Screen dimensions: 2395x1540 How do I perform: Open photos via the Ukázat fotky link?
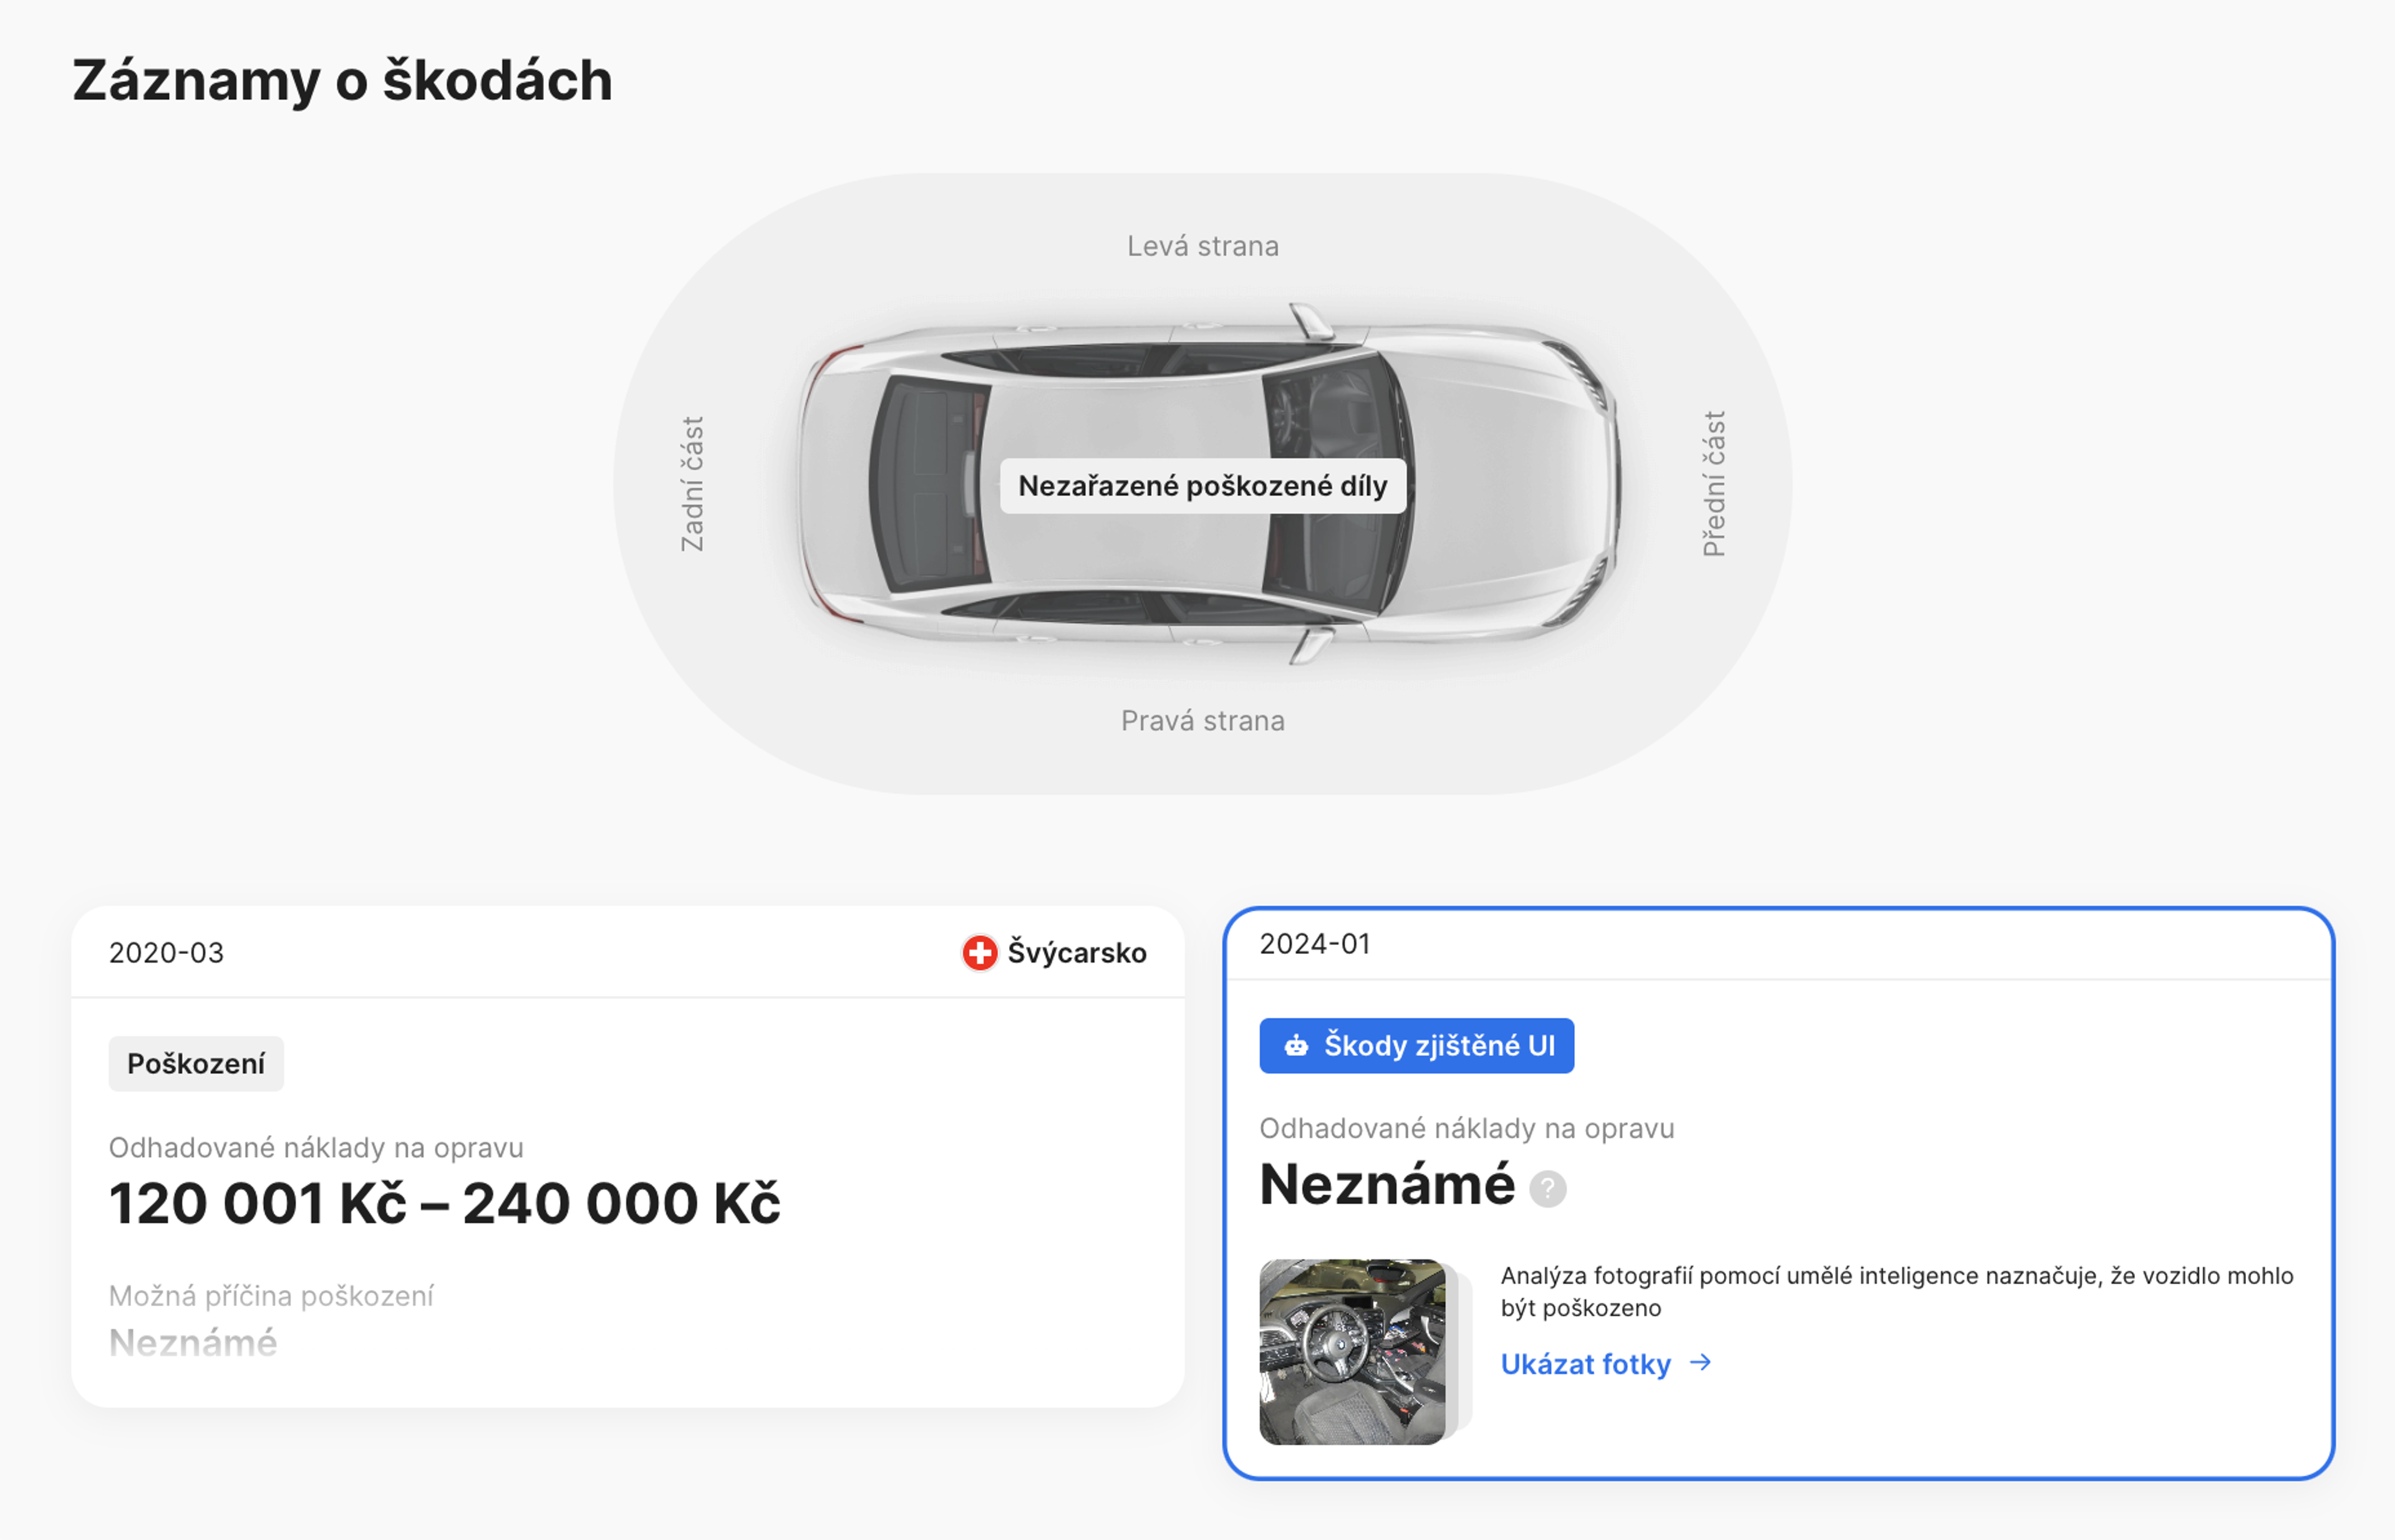point(1585,1363)
